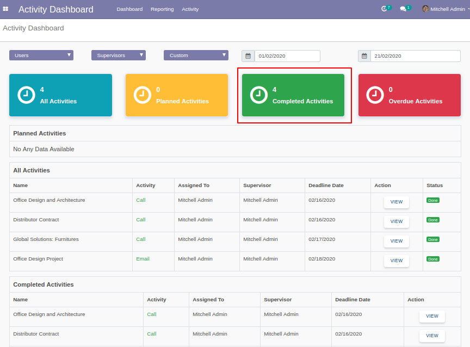Open the chat messages icon
This screenshot has height=347, width=470.
point(403,9)
